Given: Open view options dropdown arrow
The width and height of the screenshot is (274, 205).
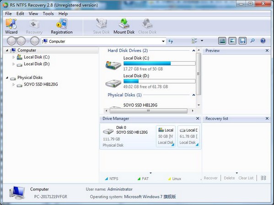Looking at the screenshot, I should click(x=202, y=41).
